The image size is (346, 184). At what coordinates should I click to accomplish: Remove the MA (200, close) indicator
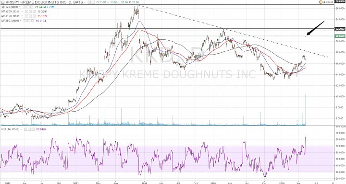(34, 11)
